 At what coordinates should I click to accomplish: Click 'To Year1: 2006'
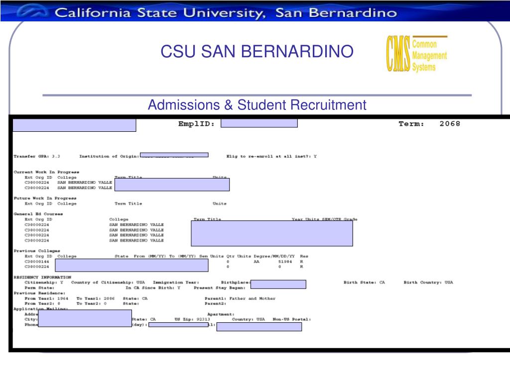[96, 298]
